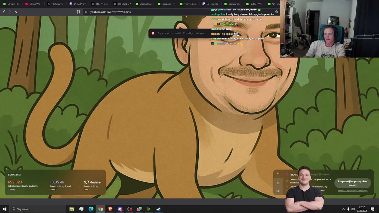
Task: Click the chat message from srakapulco
Action: point(243,14)
